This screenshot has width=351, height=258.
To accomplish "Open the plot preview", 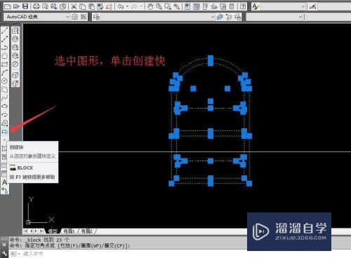I will [45, 6].
